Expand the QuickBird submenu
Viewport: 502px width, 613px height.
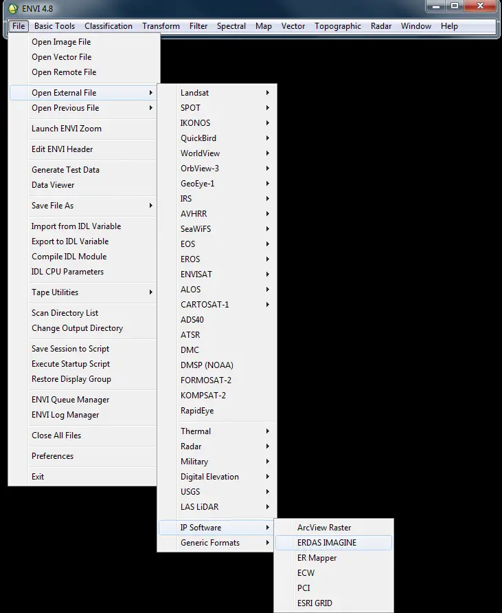(217, 138)
